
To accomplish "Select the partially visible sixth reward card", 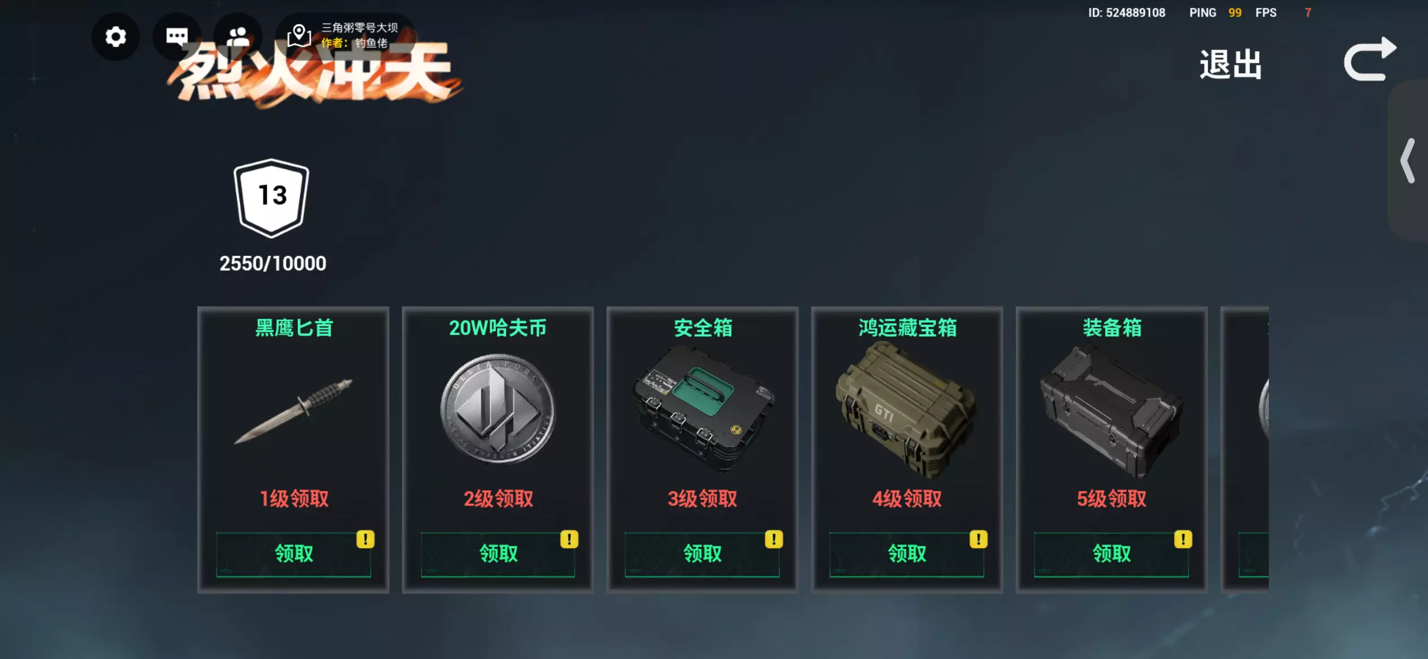I will click(1245, 449).
